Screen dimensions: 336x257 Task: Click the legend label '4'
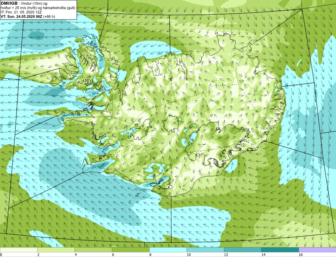[76, 255]
